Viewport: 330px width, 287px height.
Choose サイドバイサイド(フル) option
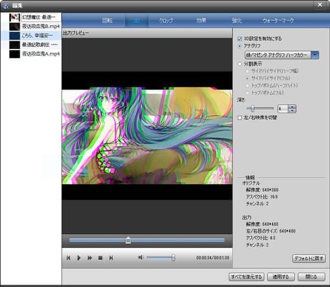pyautogui.click(x=248, y=78)
